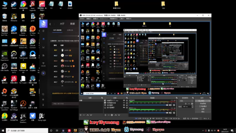Open the Origin desktop icon
The image size is (236, 133).
4,92
